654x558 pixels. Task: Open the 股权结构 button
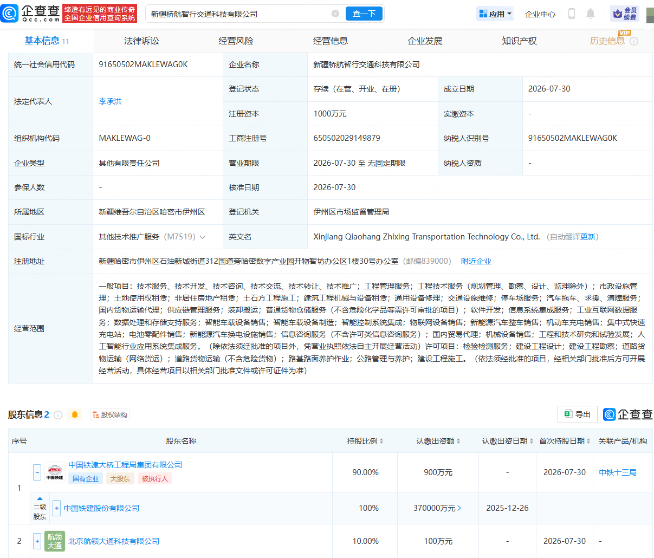110,415
